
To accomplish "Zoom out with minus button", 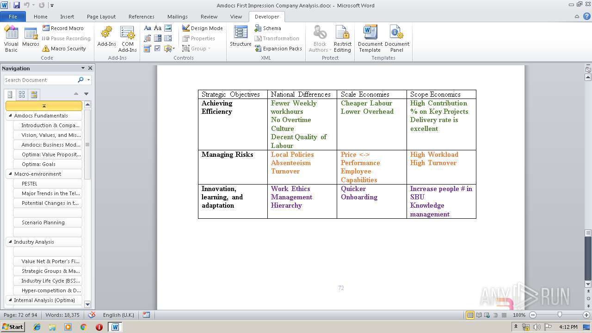I will 532,315.
